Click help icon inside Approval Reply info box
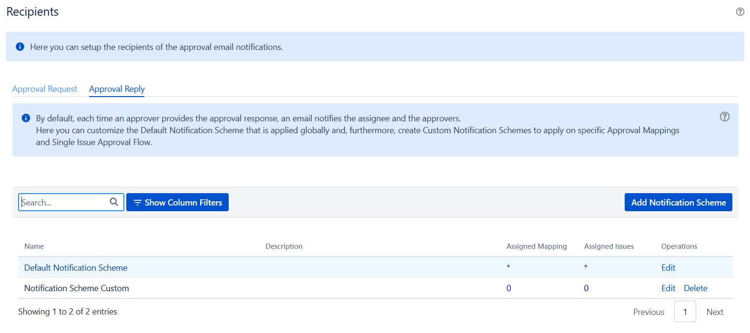750x333 pixels. tap(724, 117)
